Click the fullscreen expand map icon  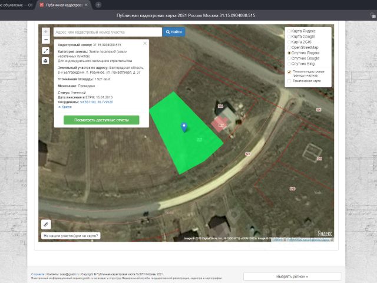coord(46,51)
